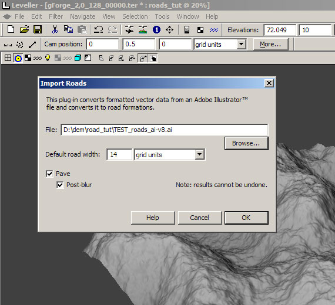Click the cyan 3D cube icon
335x305 pixels.
(78, 58)
